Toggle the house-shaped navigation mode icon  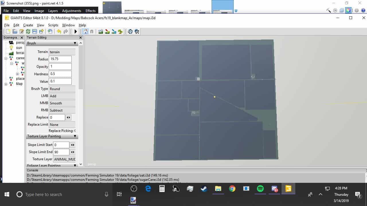(85, 31)
